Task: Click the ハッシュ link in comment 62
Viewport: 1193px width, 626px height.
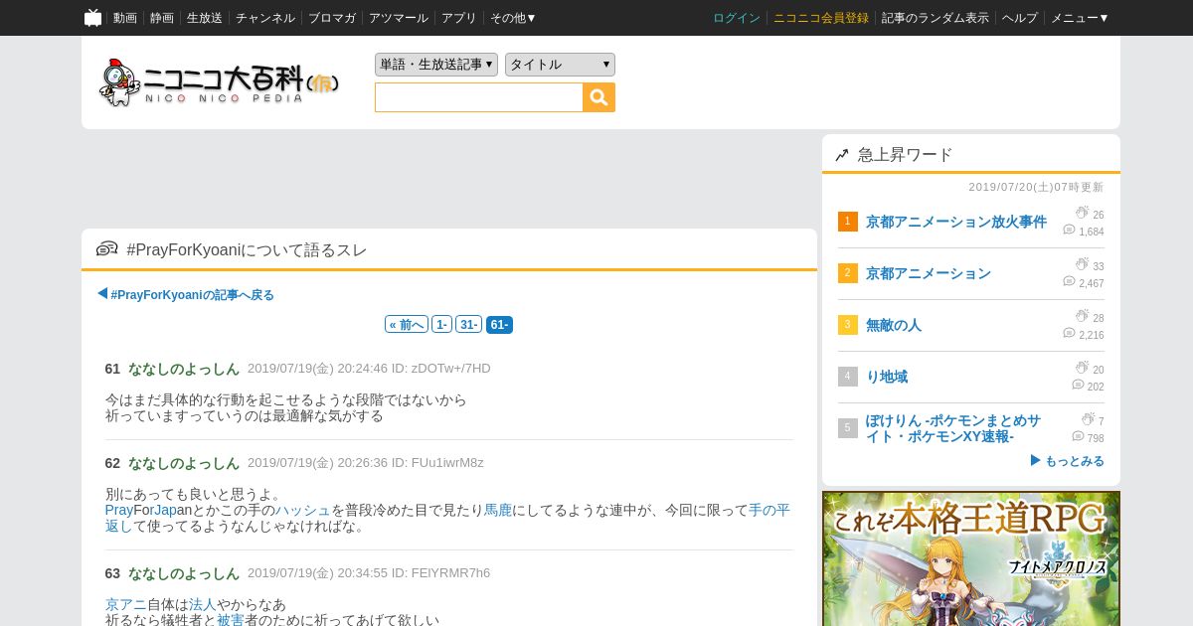Action: 303,510
